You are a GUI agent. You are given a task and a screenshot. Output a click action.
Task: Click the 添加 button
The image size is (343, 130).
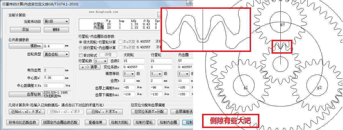[25, 30]
